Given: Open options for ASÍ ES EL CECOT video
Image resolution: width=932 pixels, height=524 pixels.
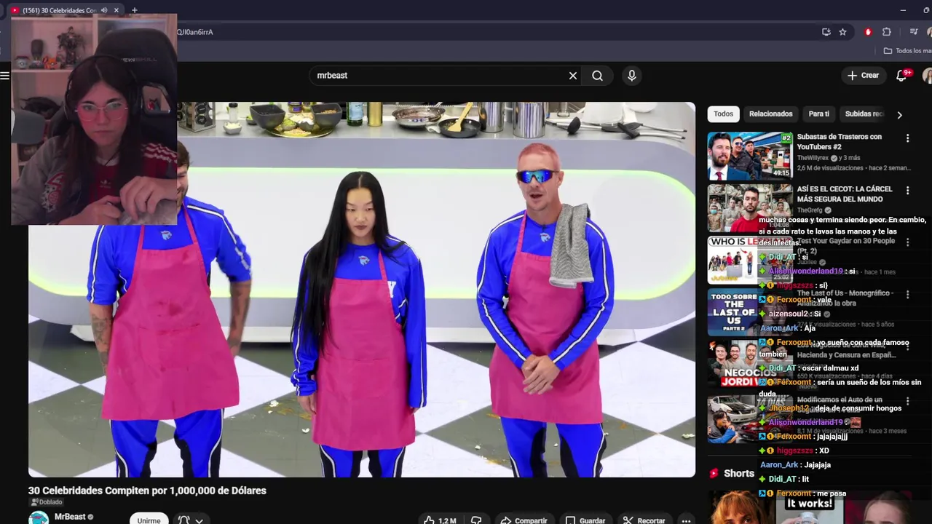Looking at the screenshot, I should 907,191.
